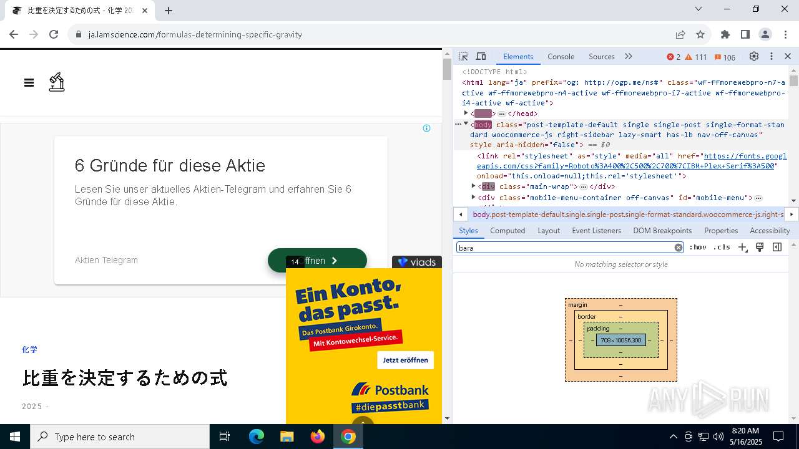This screenshot has width=799, height=449.
Task: Bookmark this page with the star icon
Action: tap(700, 34)
